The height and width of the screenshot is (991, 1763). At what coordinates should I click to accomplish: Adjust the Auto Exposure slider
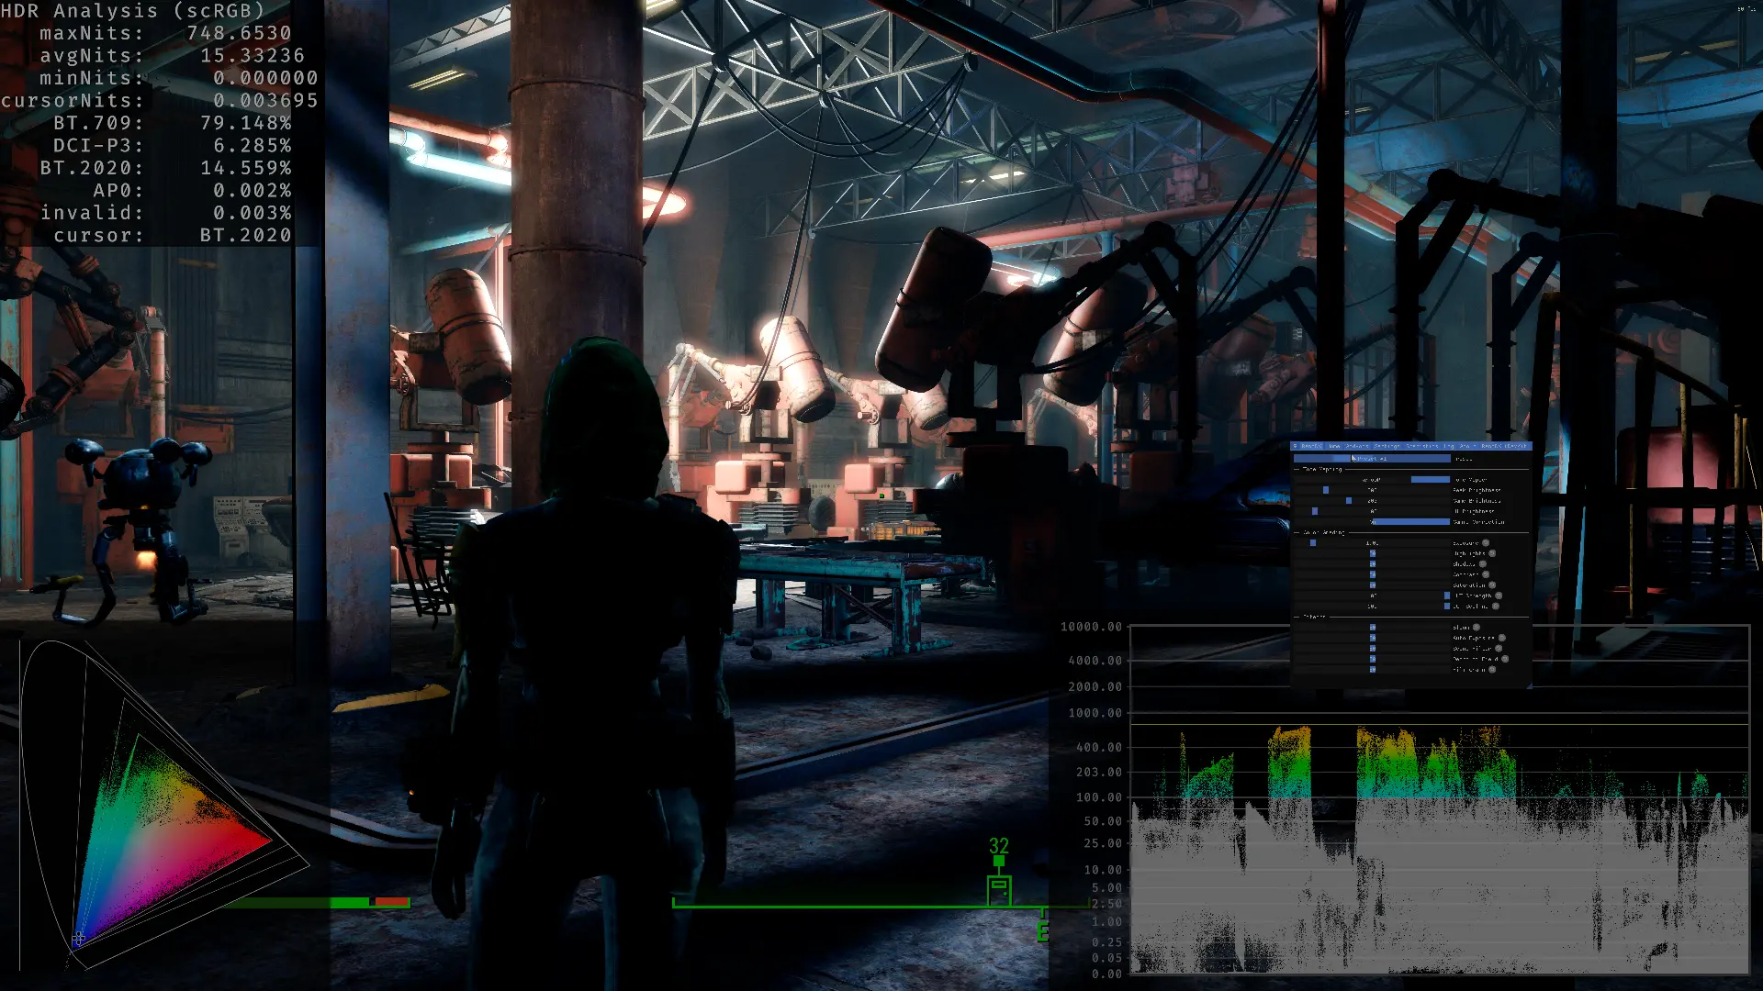[1372, 638]
